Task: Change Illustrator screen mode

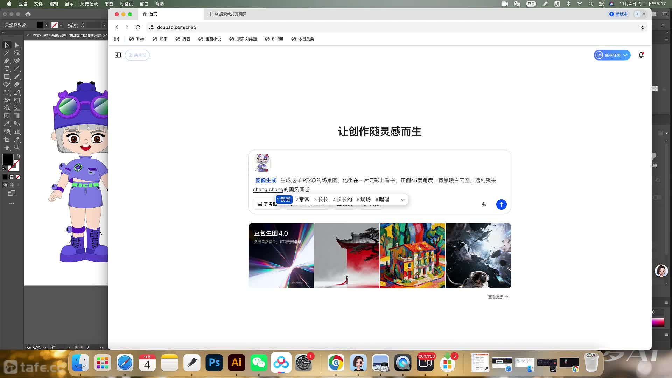Action: pyautogui.click(x=12, y=193)
